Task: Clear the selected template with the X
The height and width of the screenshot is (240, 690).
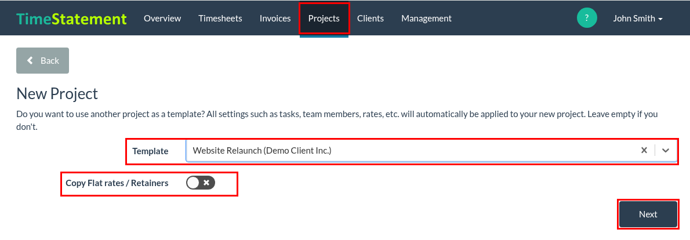Action: coord(644,150)
